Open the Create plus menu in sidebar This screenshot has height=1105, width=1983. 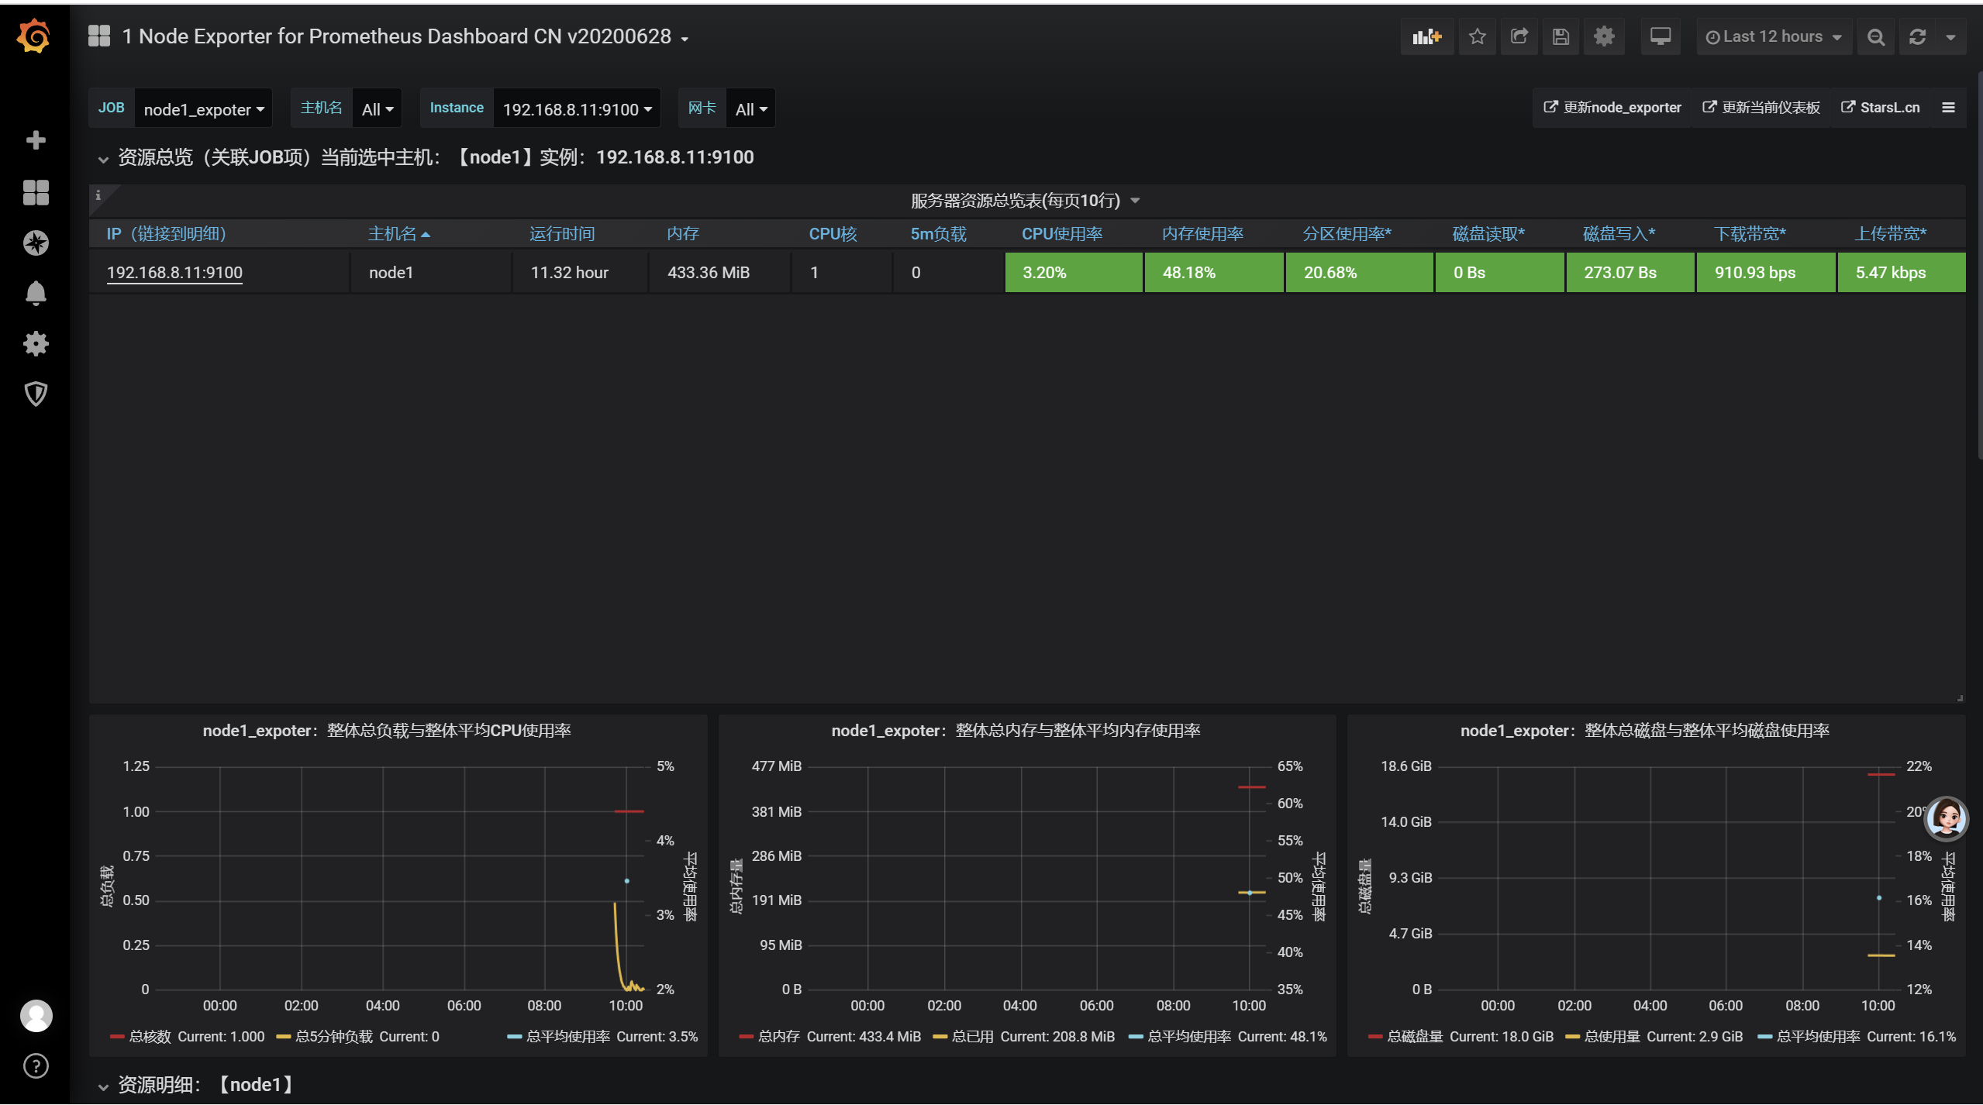(36, 140)
